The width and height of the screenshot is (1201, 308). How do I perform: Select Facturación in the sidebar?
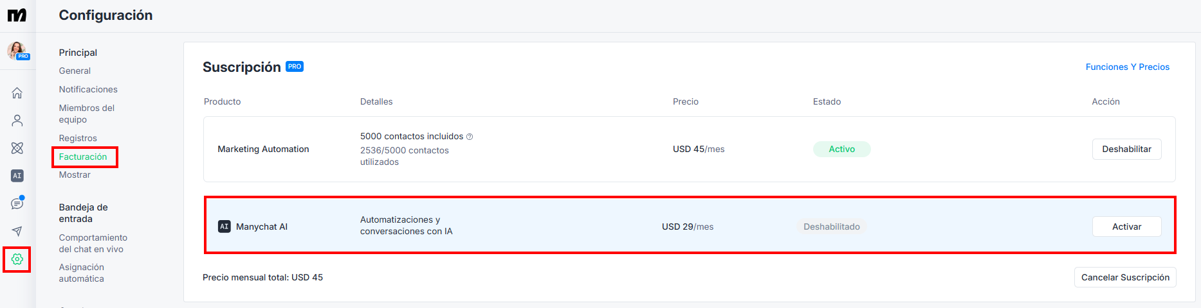click(83, 157)
